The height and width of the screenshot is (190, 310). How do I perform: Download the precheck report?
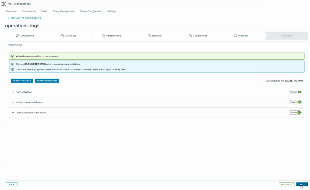pos(47,81)
